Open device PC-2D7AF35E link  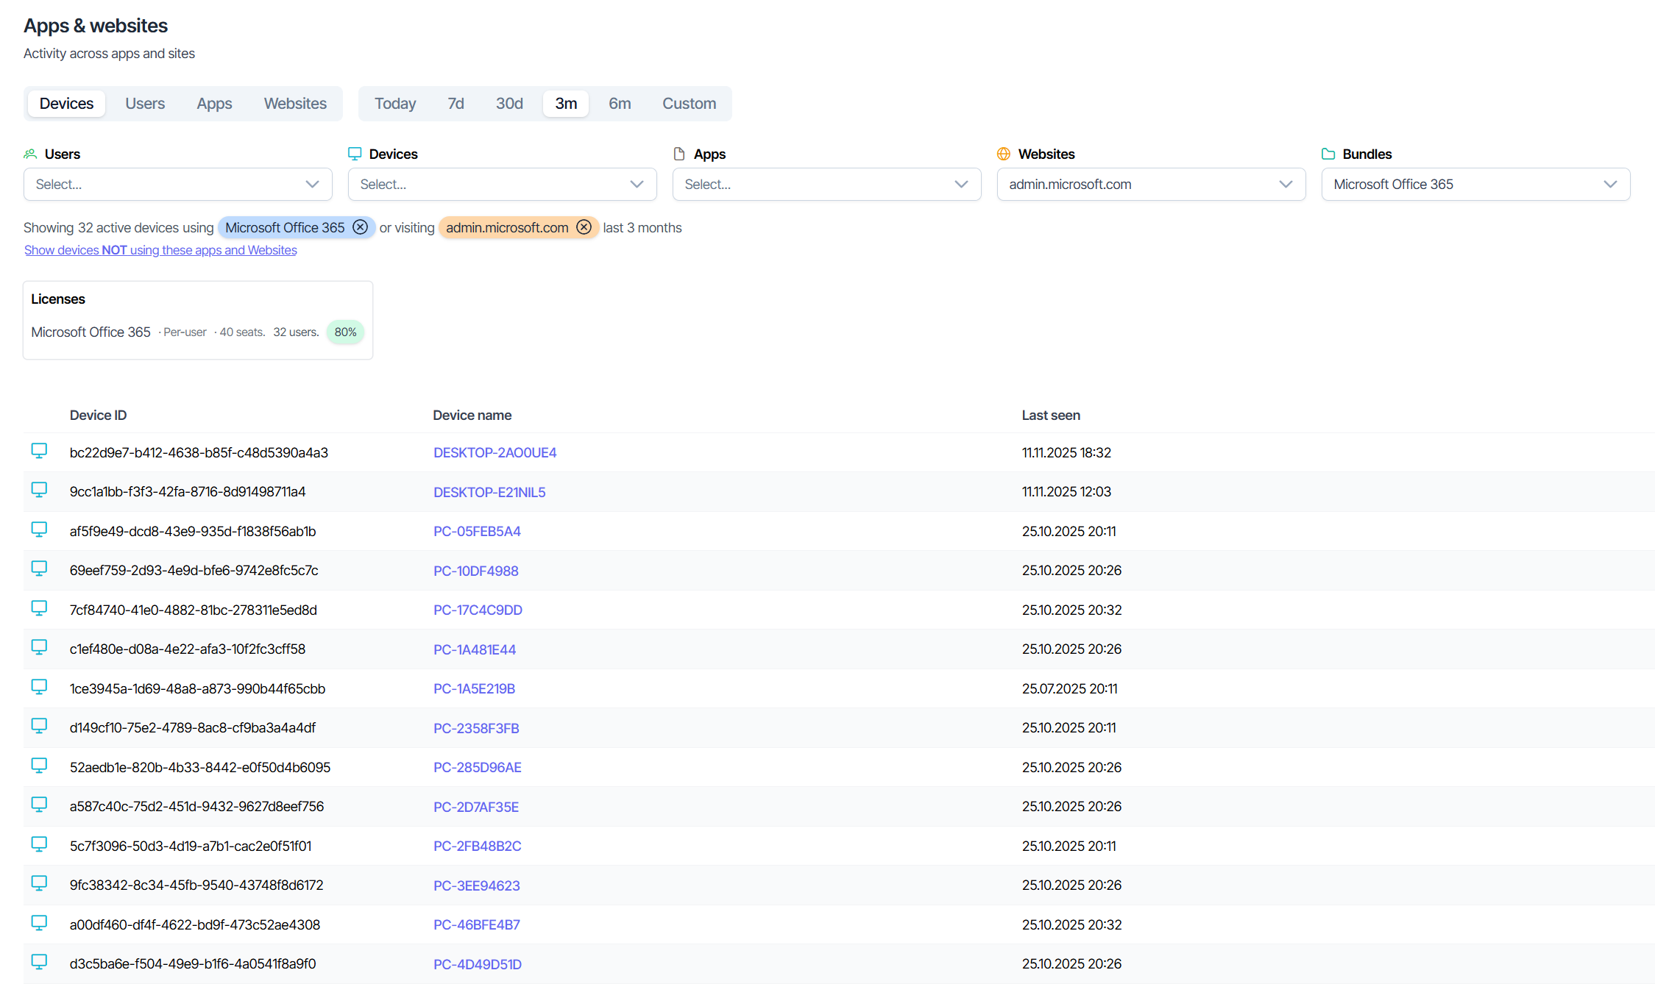[x=476, y=807]
